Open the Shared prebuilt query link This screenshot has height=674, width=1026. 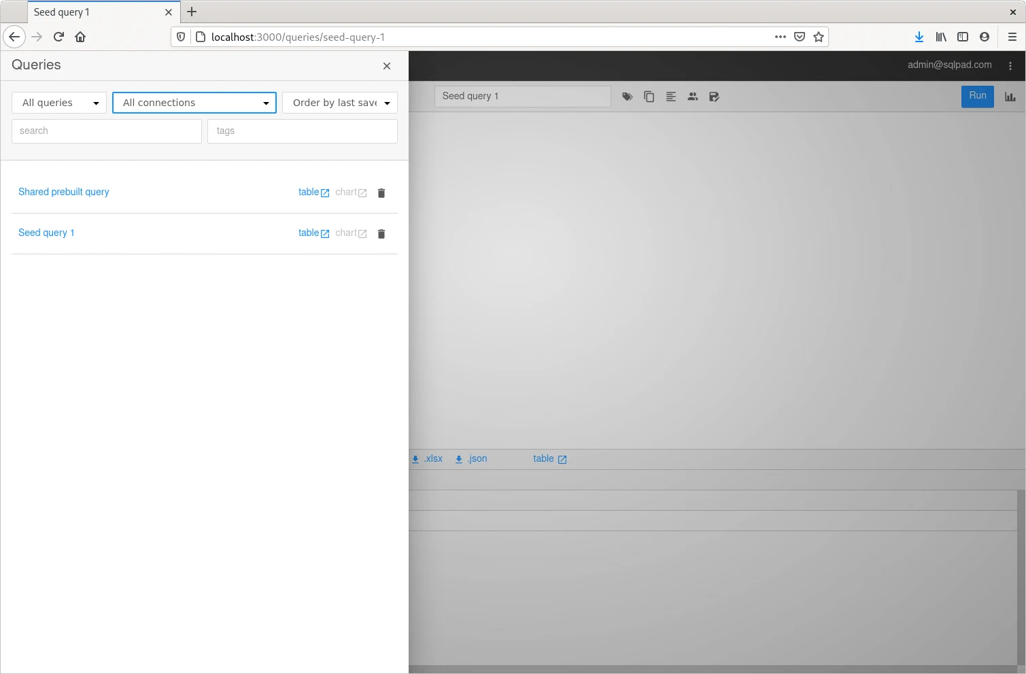click(x=64, y=192)
